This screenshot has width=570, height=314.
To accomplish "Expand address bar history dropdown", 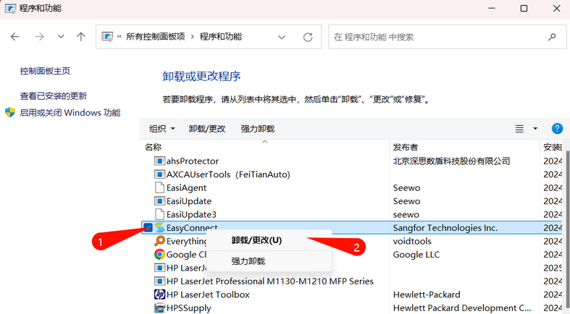I will click(281, 37).
